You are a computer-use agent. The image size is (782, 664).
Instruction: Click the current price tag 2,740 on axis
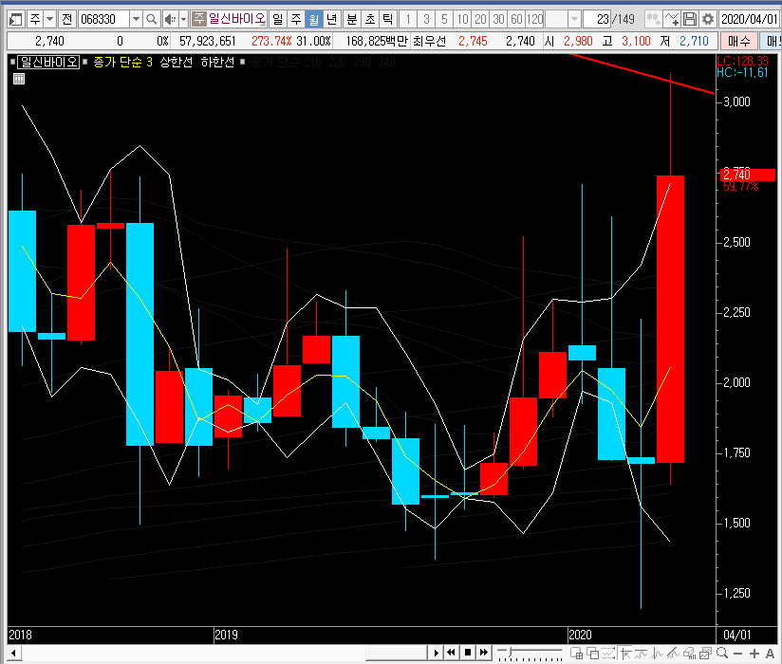click(747, 175)
